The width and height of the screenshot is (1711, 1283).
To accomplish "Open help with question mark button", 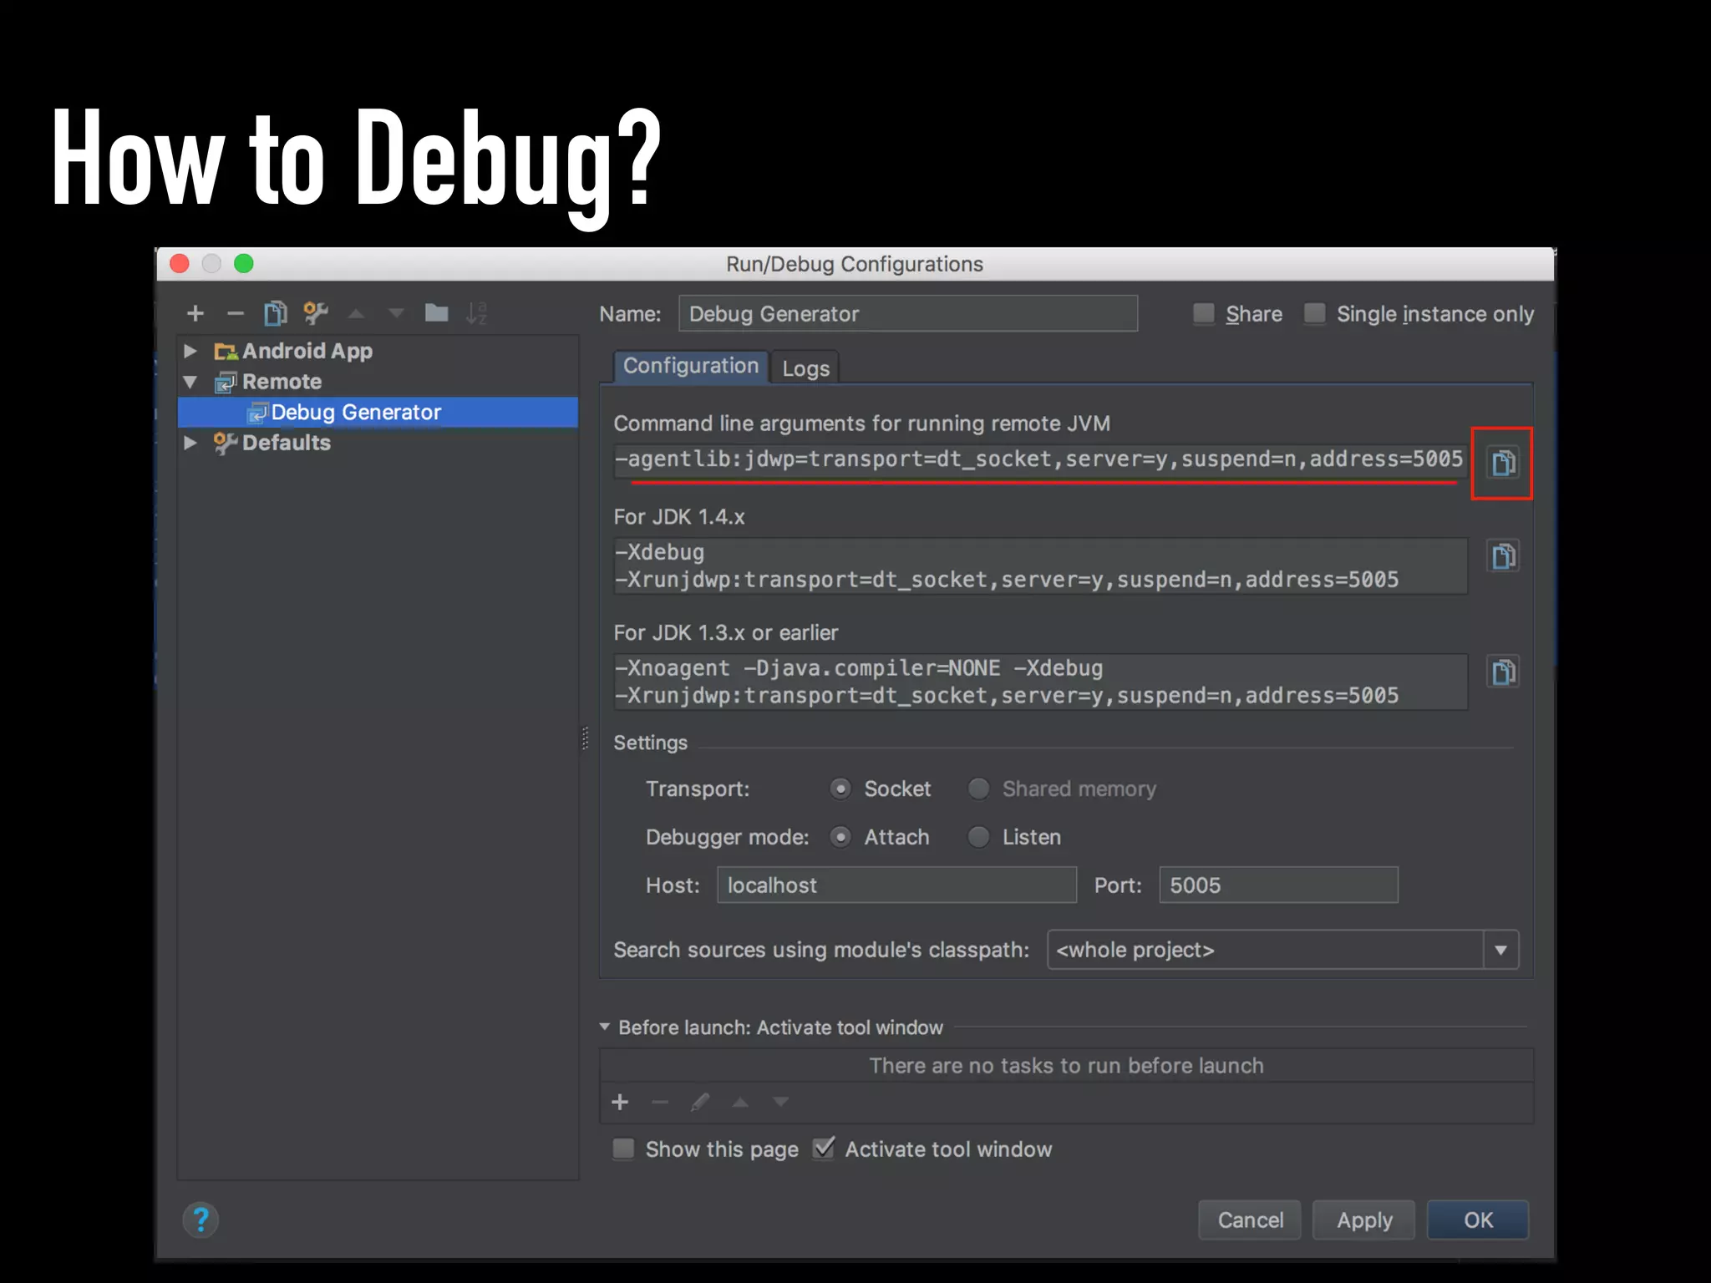I will click(201, 1220).
